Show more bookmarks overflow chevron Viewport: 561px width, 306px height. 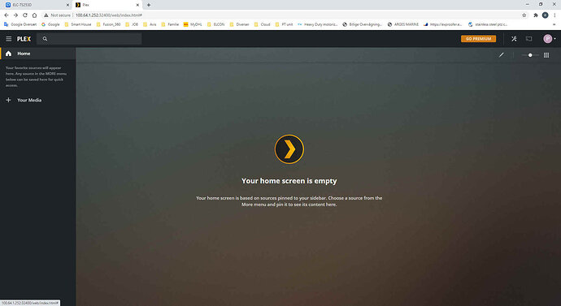554,24
